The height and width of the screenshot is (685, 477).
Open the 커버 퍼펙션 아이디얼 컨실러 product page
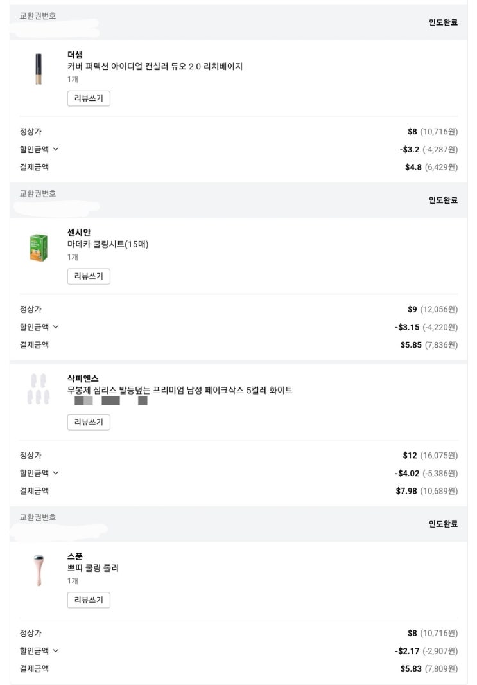(155, 66)
